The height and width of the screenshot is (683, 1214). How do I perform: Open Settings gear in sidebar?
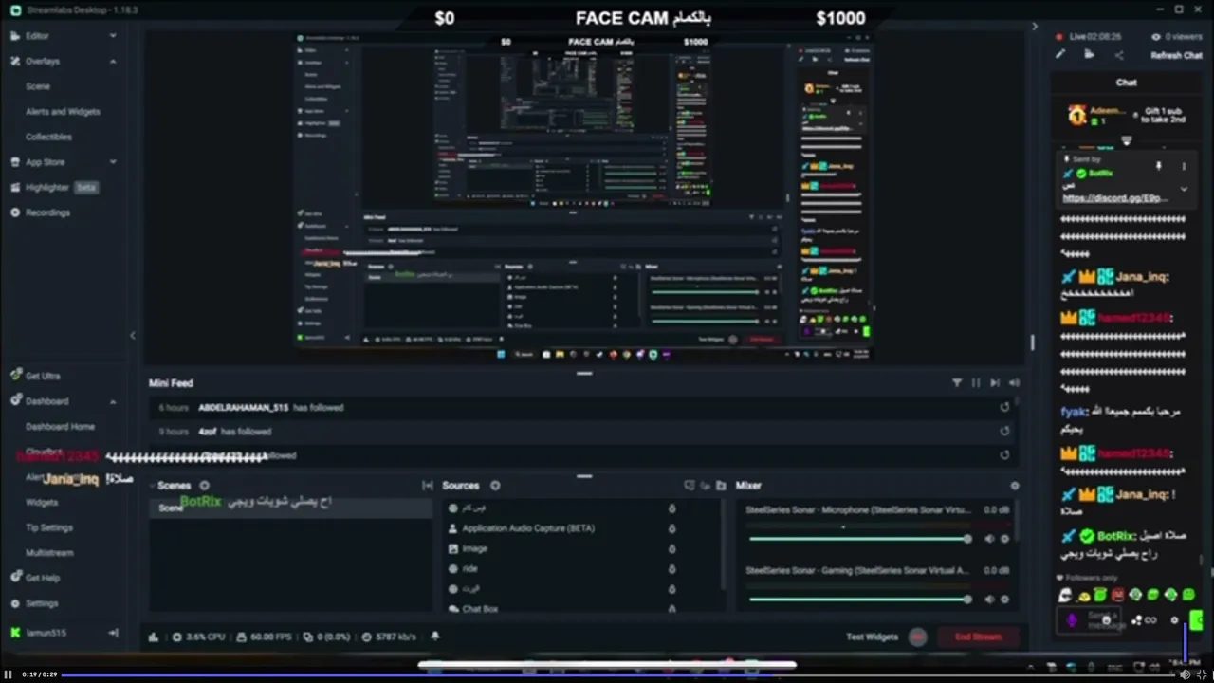point(15,603)
